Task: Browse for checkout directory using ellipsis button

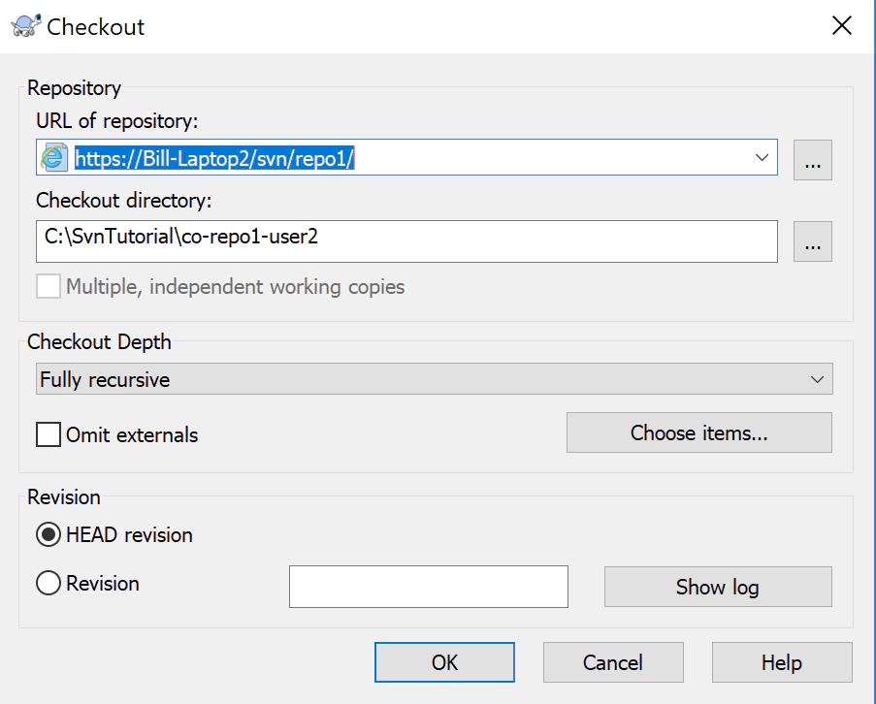Action: [x=813, y=241]
